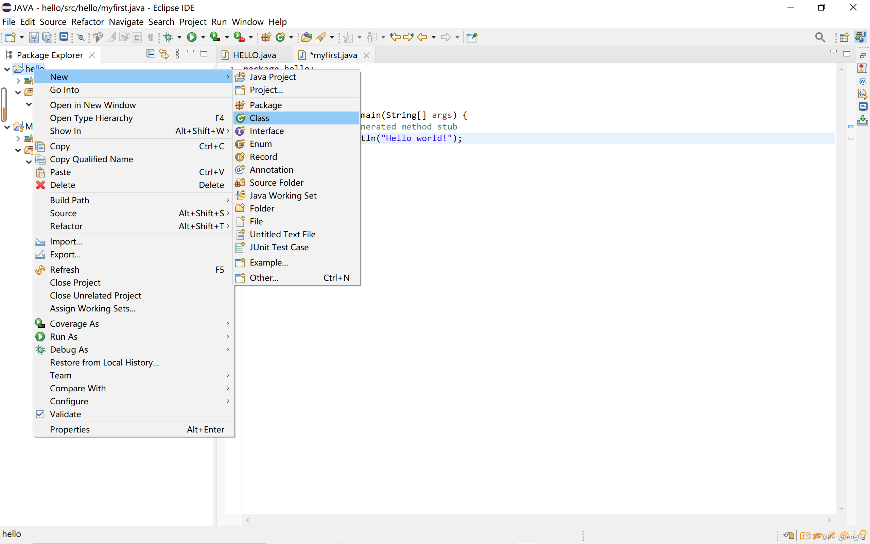Click the Save All toolbar icon
The height and width of the screenshot is (544, 870).
(48, 37)
